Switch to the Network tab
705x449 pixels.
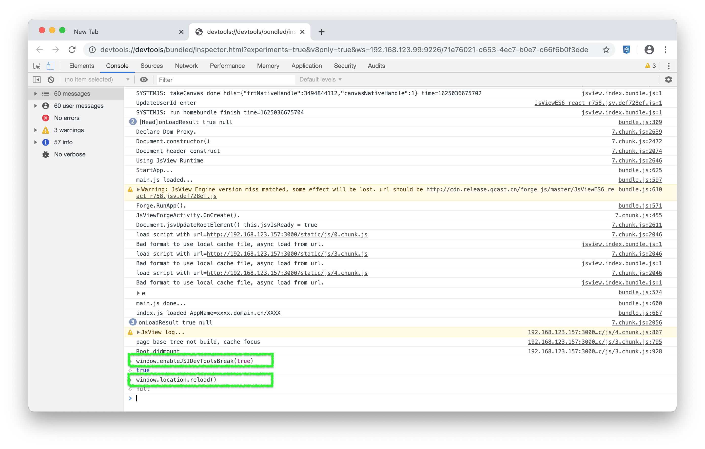tap(186, 66)
